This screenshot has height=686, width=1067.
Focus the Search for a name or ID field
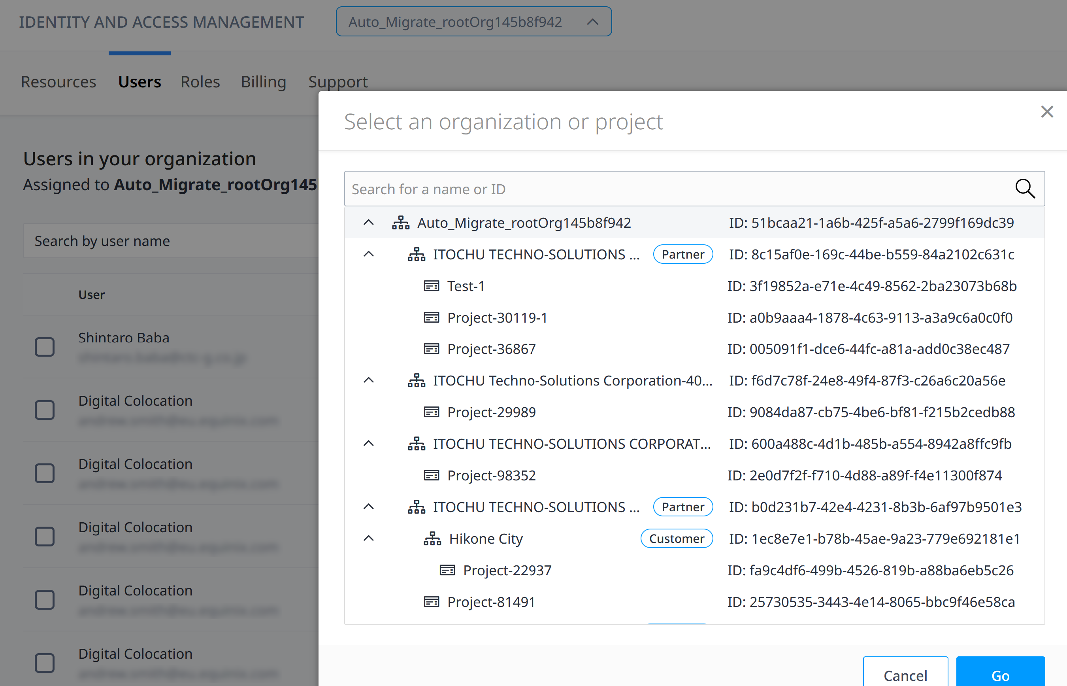694,189
